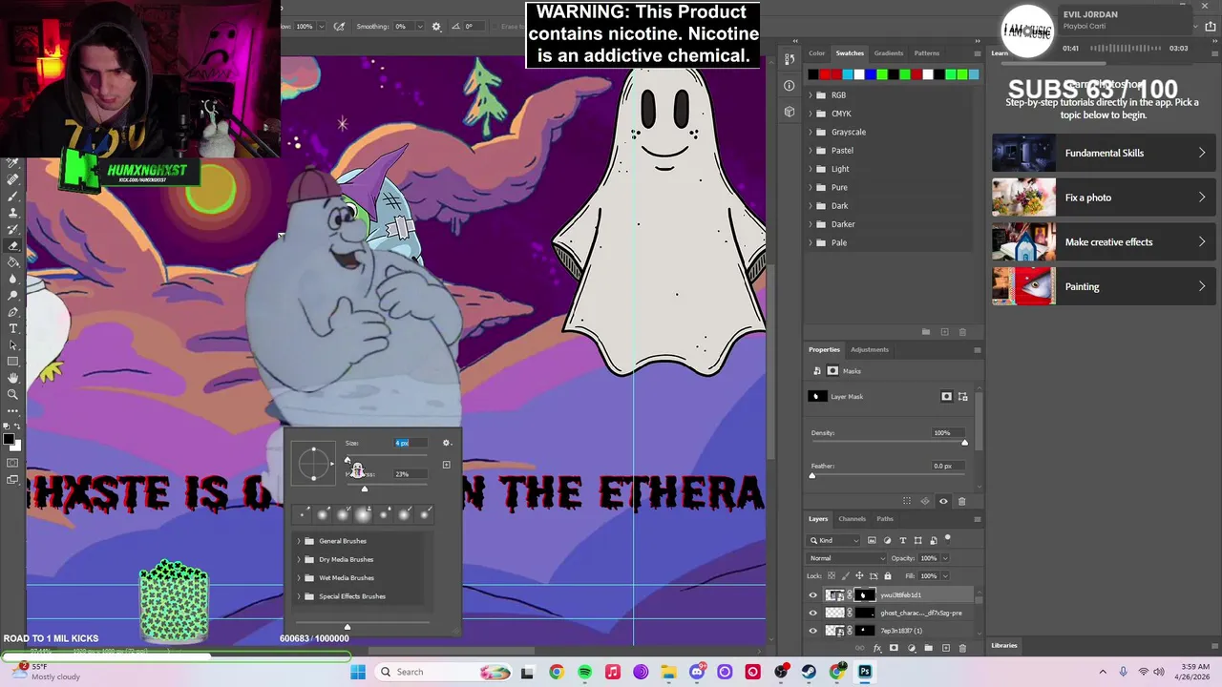
Task: Expand the Dry Media Brushes folder
Action: [299, 559]
